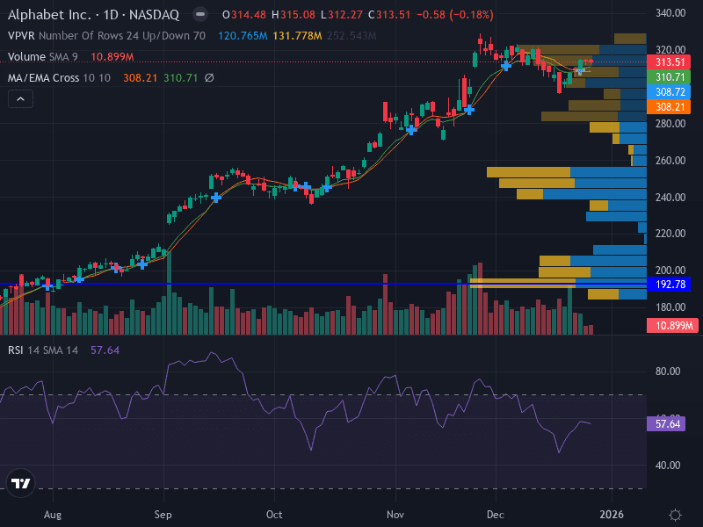703x527 pixels.
Task: Click the 260.00 price axis value
Action: [x=670, y=161]
